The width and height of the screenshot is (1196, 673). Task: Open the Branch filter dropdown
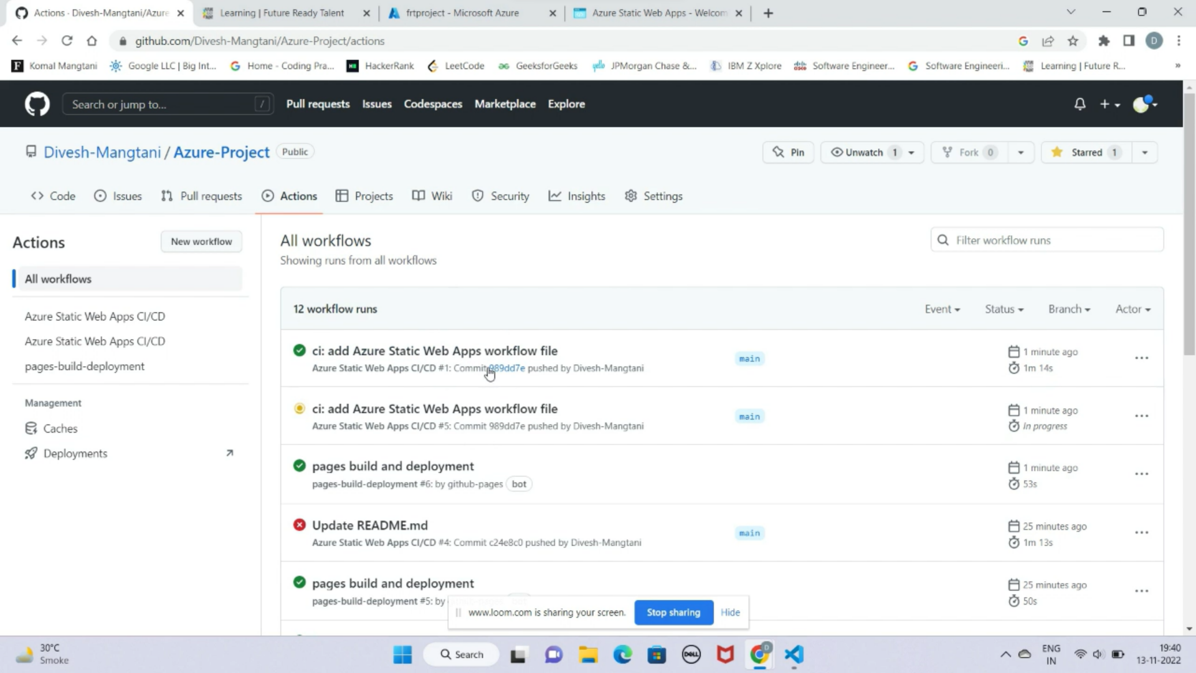pos(1068,308)
